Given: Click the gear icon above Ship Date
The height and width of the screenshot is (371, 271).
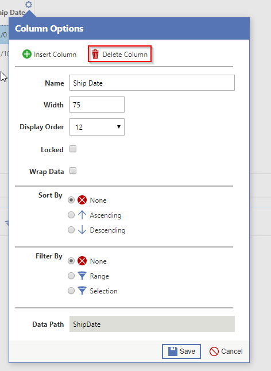Looking at the screenshot, I should point(29,5).
